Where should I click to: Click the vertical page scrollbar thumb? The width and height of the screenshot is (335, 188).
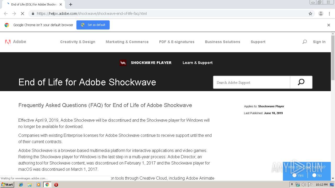tap(333, 57)
